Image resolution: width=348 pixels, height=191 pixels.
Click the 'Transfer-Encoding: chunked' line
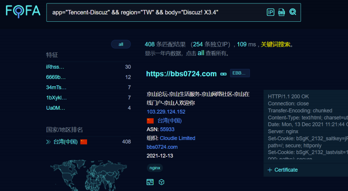tap(300, 111)
